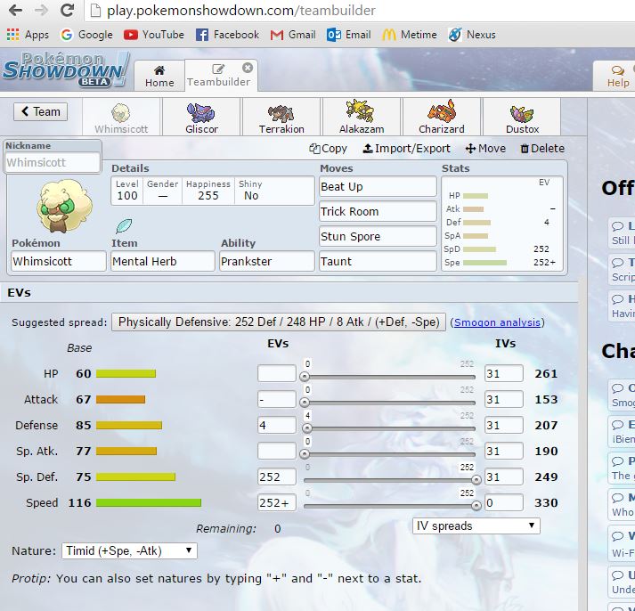Viewport: 635px width, 611px height.
Task: Click the Move button
Action: tap(485, 149)
